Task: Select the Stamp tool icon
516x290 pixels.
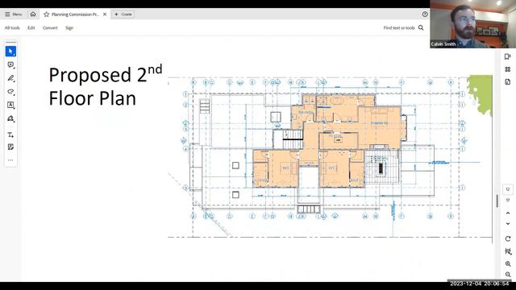Action: pyautogui.click(x=10, y=118)
